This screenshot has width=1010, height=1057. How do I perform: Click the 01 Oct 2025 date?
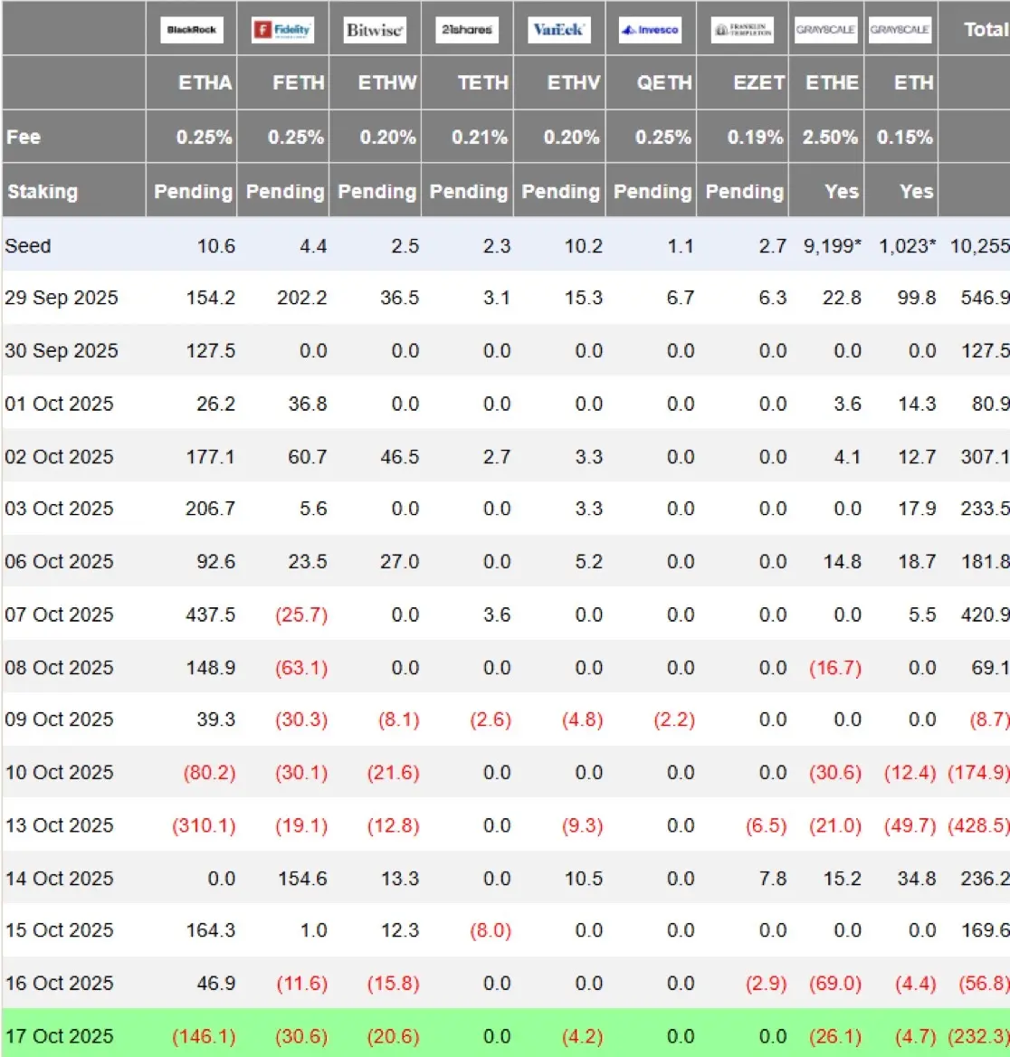[60, 404]
